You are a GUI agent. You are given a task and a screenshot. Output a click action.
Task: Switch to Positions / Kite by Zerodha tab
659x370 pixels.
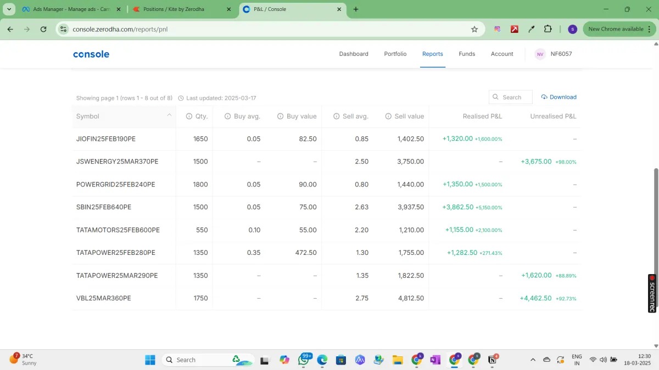click(x=182, y=9)
